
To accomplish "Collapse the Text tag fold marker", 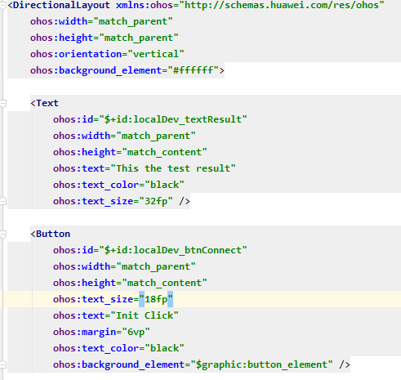I will tap(2, 103).
